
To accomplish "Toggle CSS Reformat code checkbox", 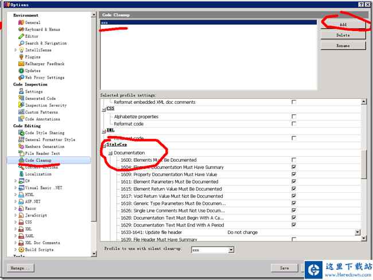I will pos(294,124).
